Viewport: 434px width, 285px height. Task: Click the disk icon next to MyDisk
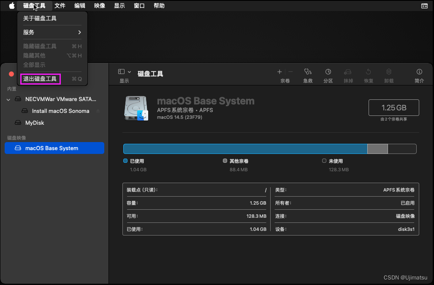tap(18, 123)
